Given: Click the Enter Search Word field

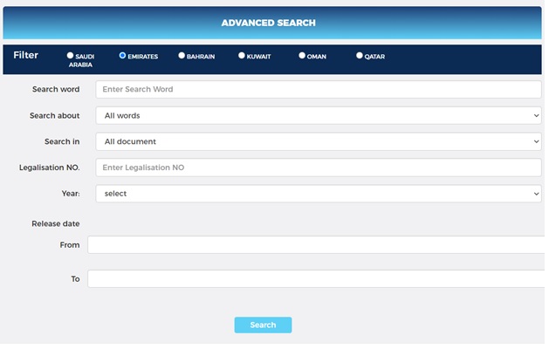Looking at the screenshot, I should (x=319, y=89).
